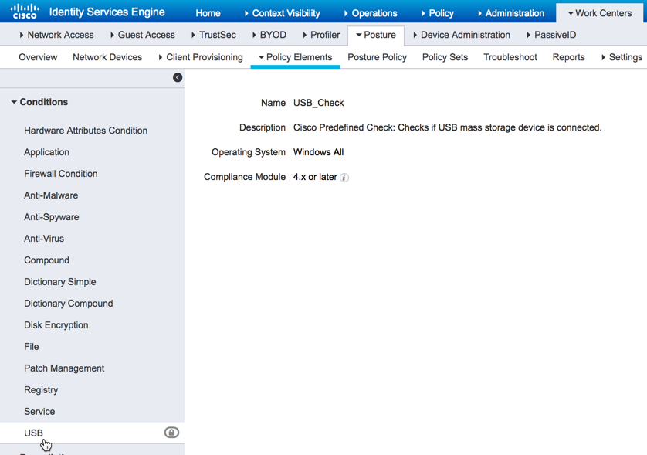647x455 pixels.
Task: Open PassiveID submenu
Action: 551,35
